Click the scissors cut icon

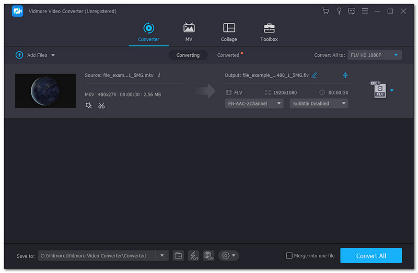click(x=101, y=105)
